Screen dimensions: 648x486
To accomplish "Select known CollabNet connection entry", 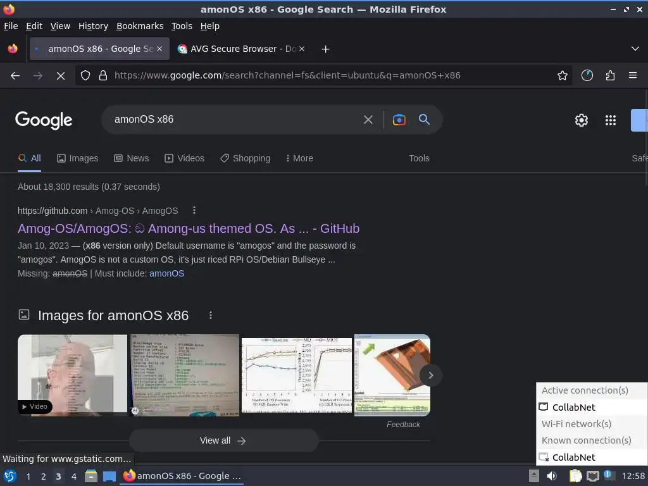I will (592, 458).
